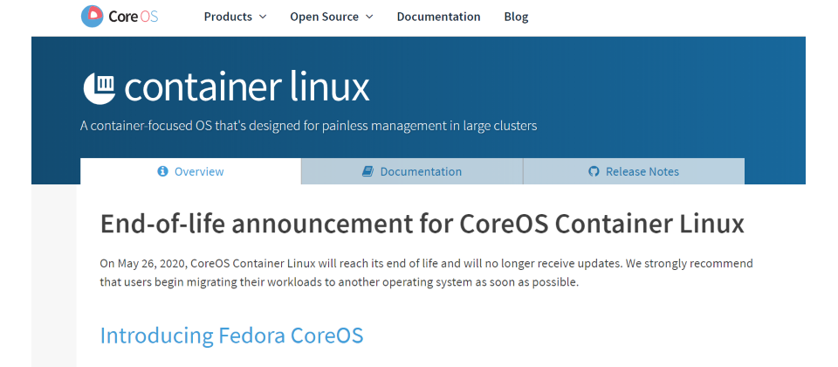The width and height of the screenshot is (838, 367).
Task: Switch to the Release Notes tab
Action: [x=634, y=171]
